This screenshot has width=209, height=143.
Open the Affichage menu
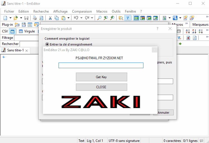click(61, 11)
